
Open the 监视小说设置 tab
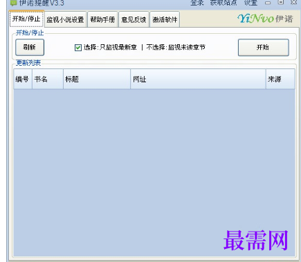[x=65, y=19]
